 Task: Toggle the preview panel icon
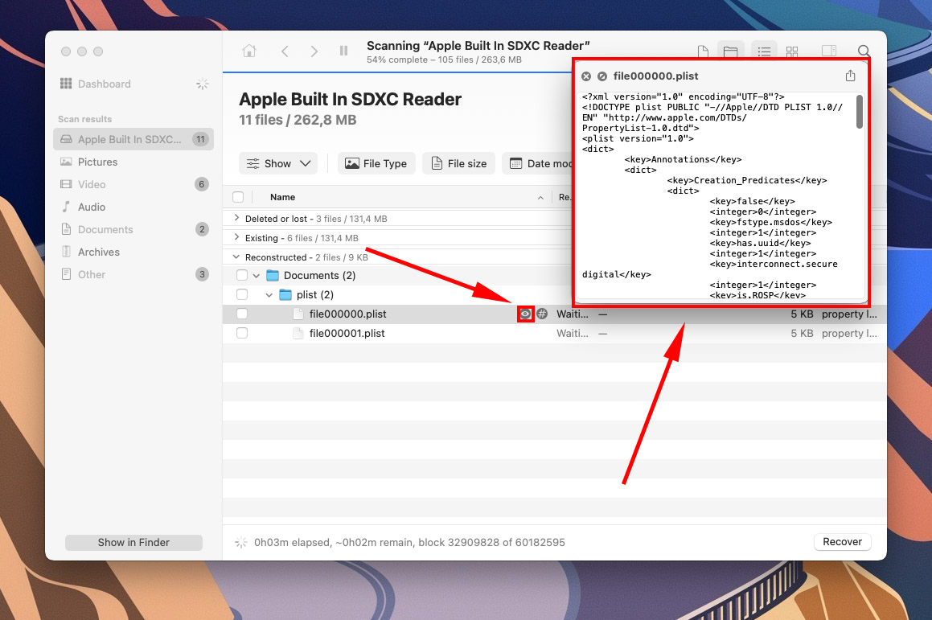[x=829, y=51]
